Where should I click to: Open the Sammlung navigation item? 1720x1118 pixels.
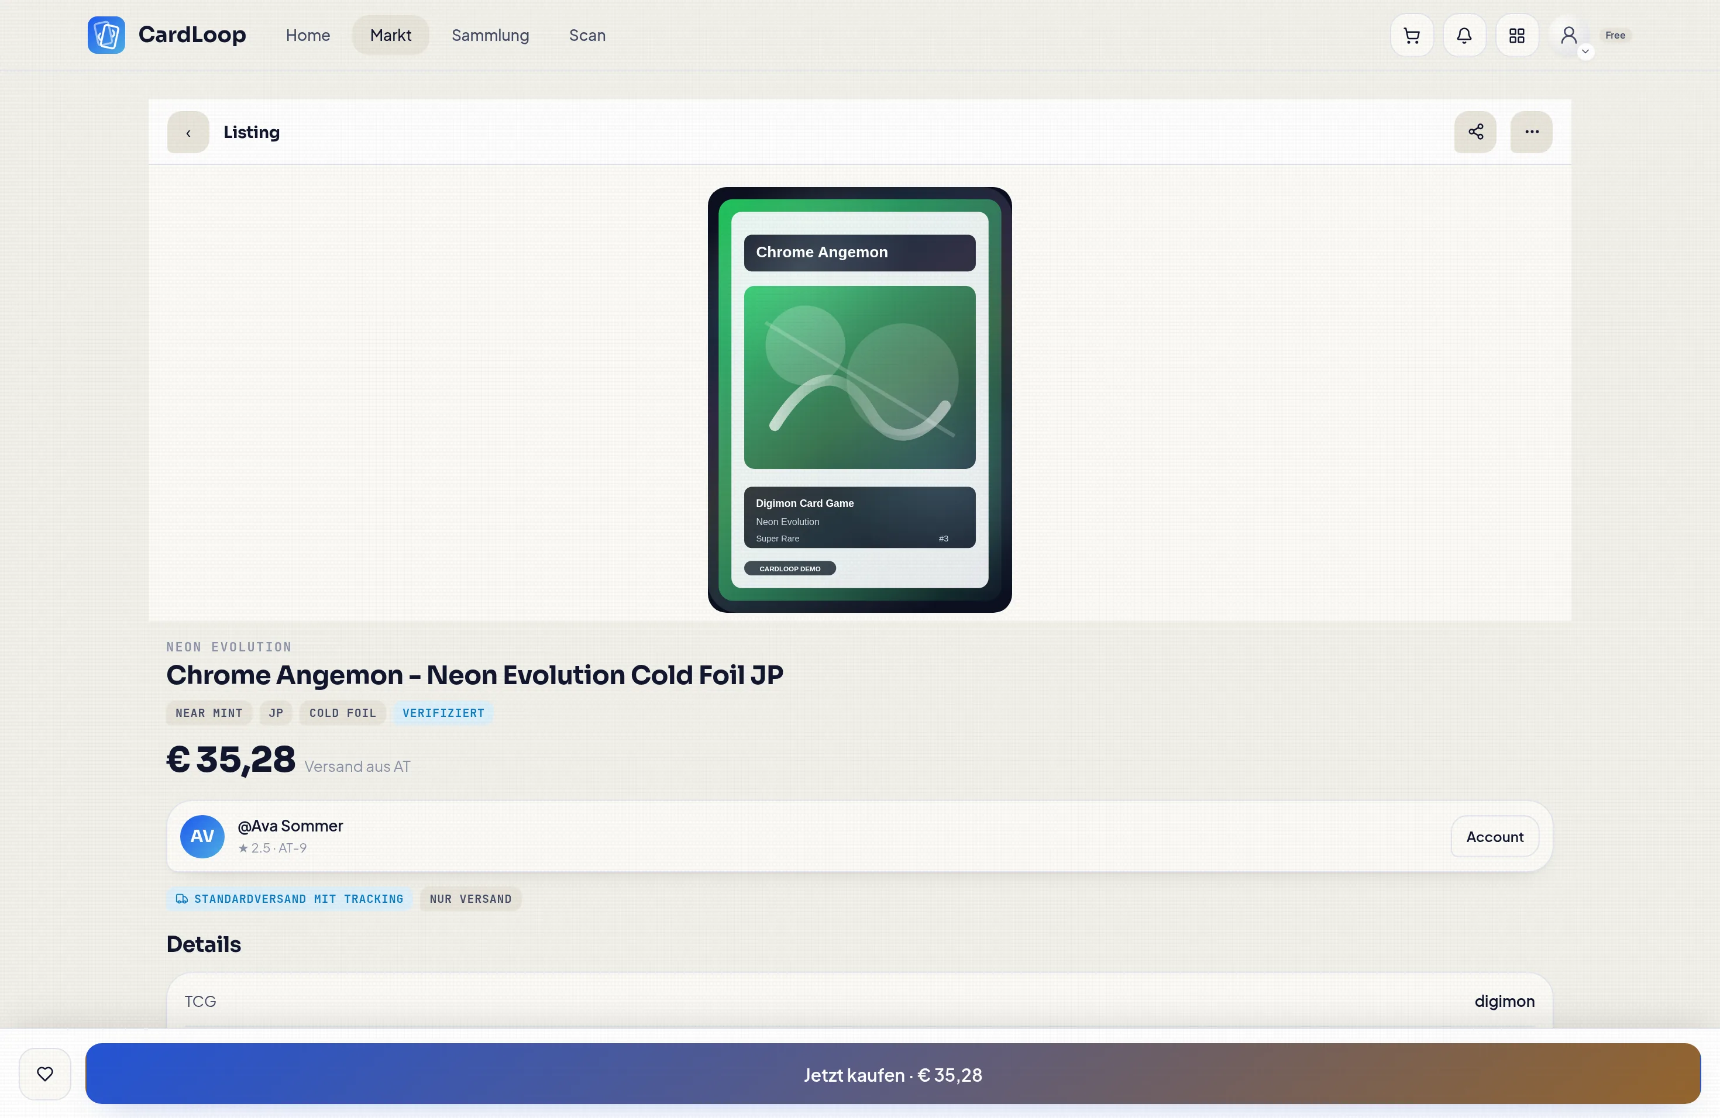490,34
